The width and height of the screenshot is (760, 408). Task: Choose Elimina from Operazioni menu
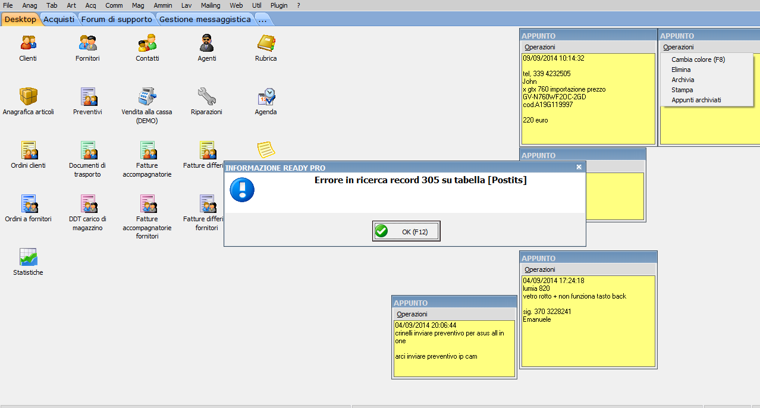pos(681,70)
